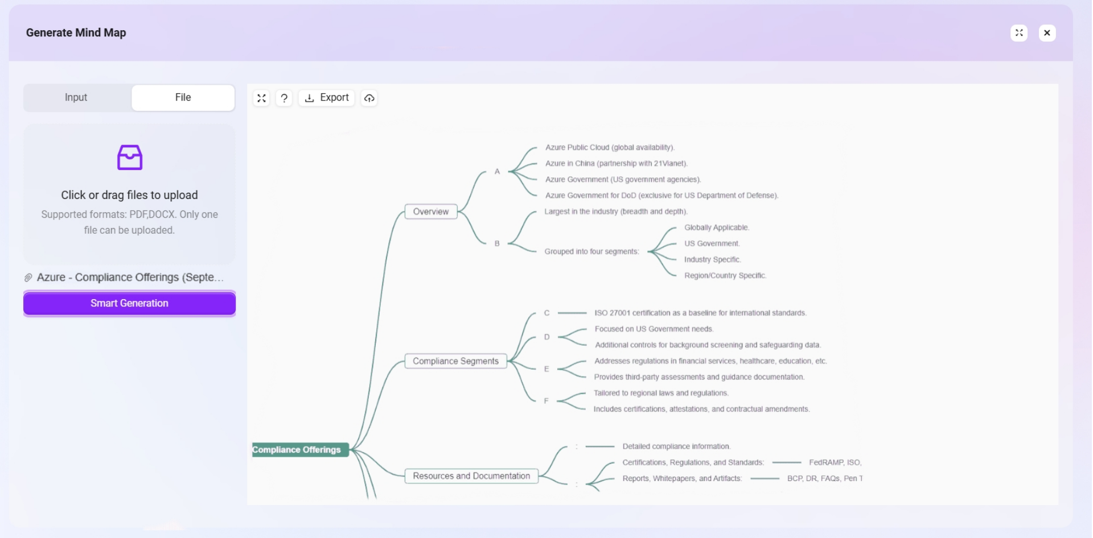Click the upload drop zone text area

(x=130, y=195)
